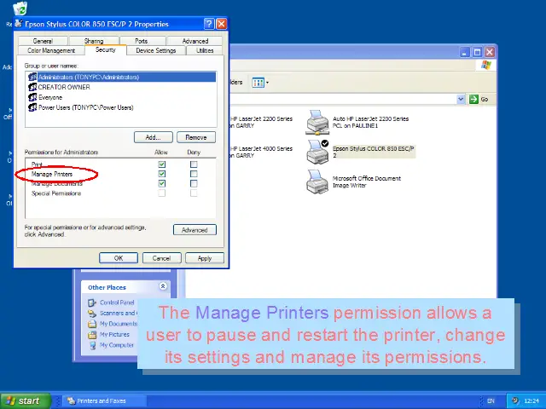The height and width of the screenshot is (409, 546).
Task: Click the Everyone group icon
Action: 32,97
